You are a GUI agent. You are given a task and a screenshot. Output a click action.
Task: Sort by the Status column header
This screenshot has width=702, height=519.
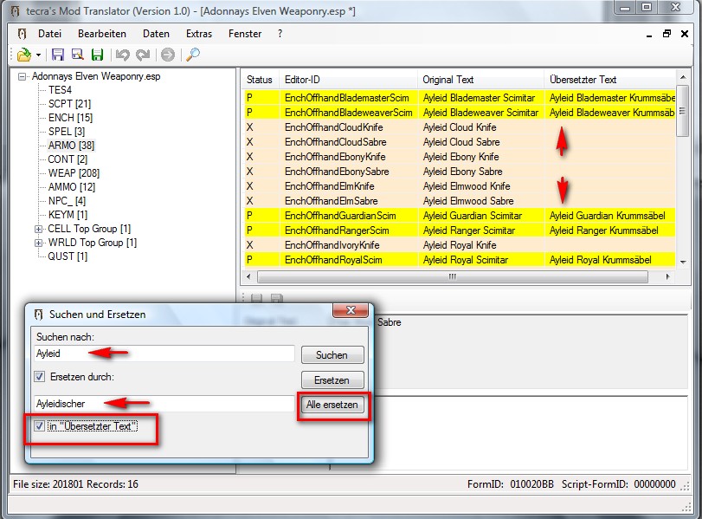[260, 80]
